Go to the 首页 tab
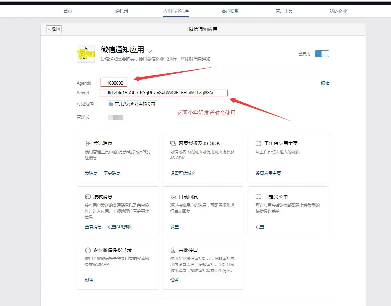Viewport: 391px width, 306px height. [x=68, y=11]
